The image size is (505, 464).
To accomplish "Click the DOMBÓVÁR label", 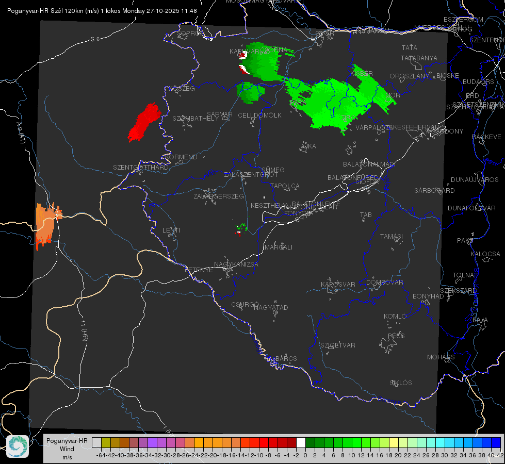I will click(384, 283).
